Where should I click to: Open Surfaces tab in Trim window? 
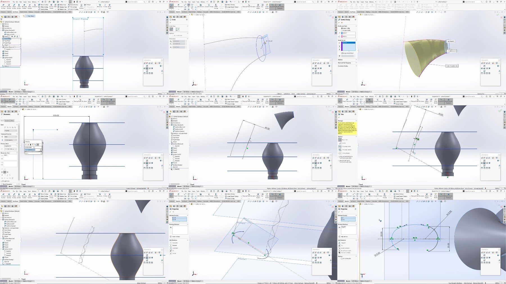click(x=353, y=107)
